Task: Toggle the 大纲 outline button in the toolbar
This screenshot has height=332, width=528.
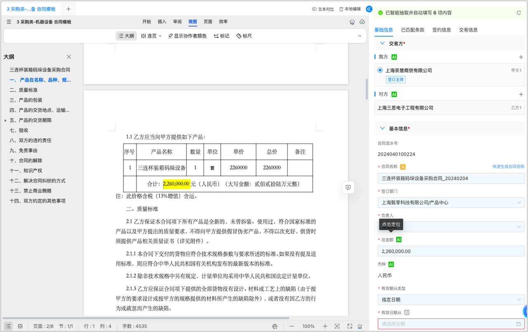Action: [x=126, y=36]
